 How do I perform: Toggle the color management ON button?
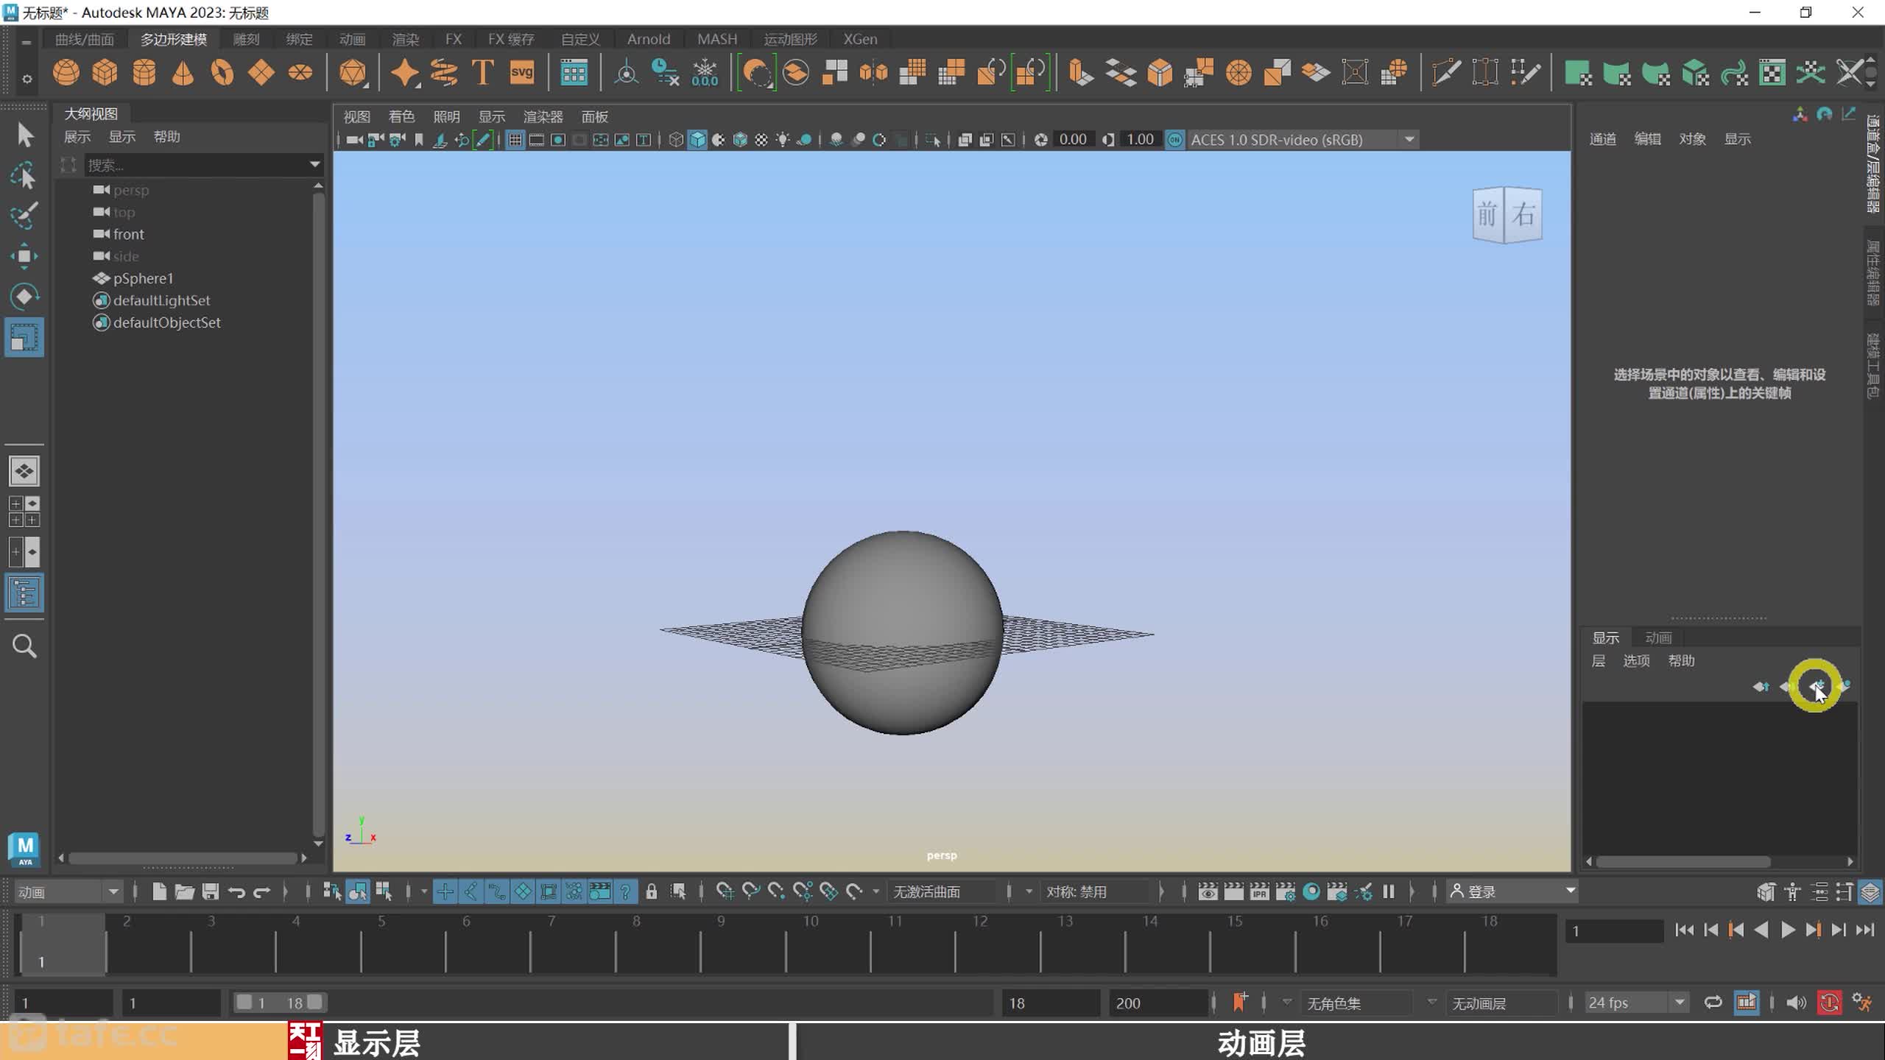pos(1175,140)
